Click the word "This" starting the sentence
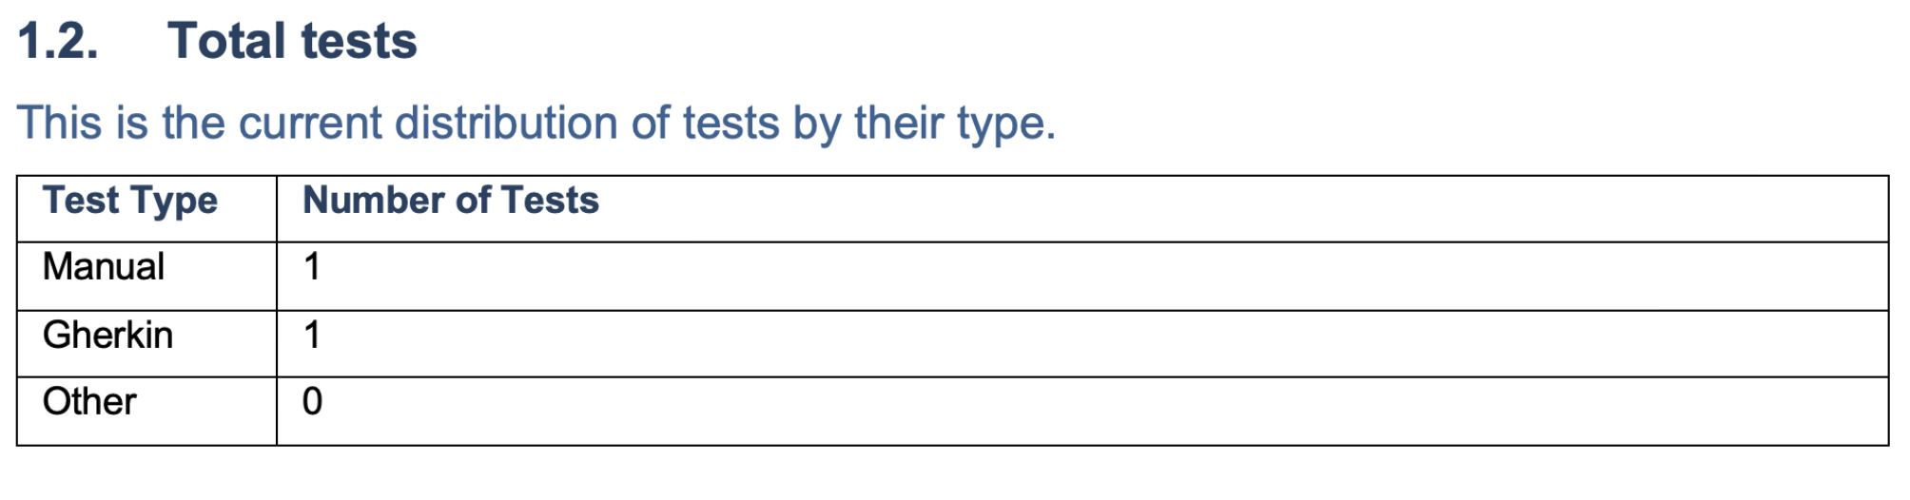The width and height of the screenshot is (1910, 500). [x=59, y=123]
